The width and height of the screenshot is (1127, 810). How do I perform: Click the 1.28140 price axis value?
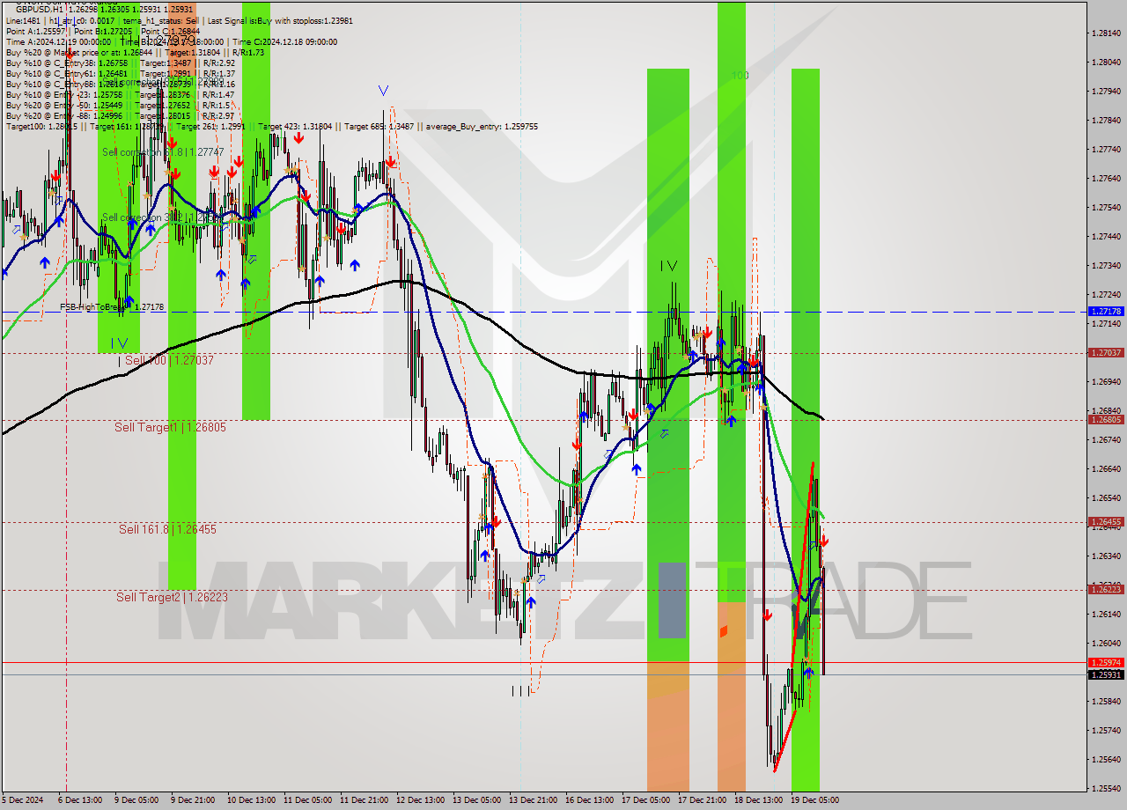1106,33
